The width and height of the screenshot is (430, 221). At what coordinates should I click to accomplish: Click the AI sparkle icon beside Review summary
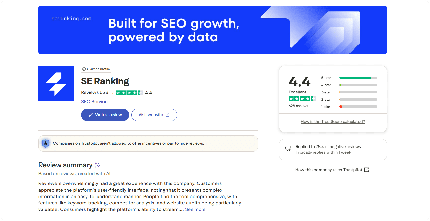pyautogui.click(x=98, y=165)
